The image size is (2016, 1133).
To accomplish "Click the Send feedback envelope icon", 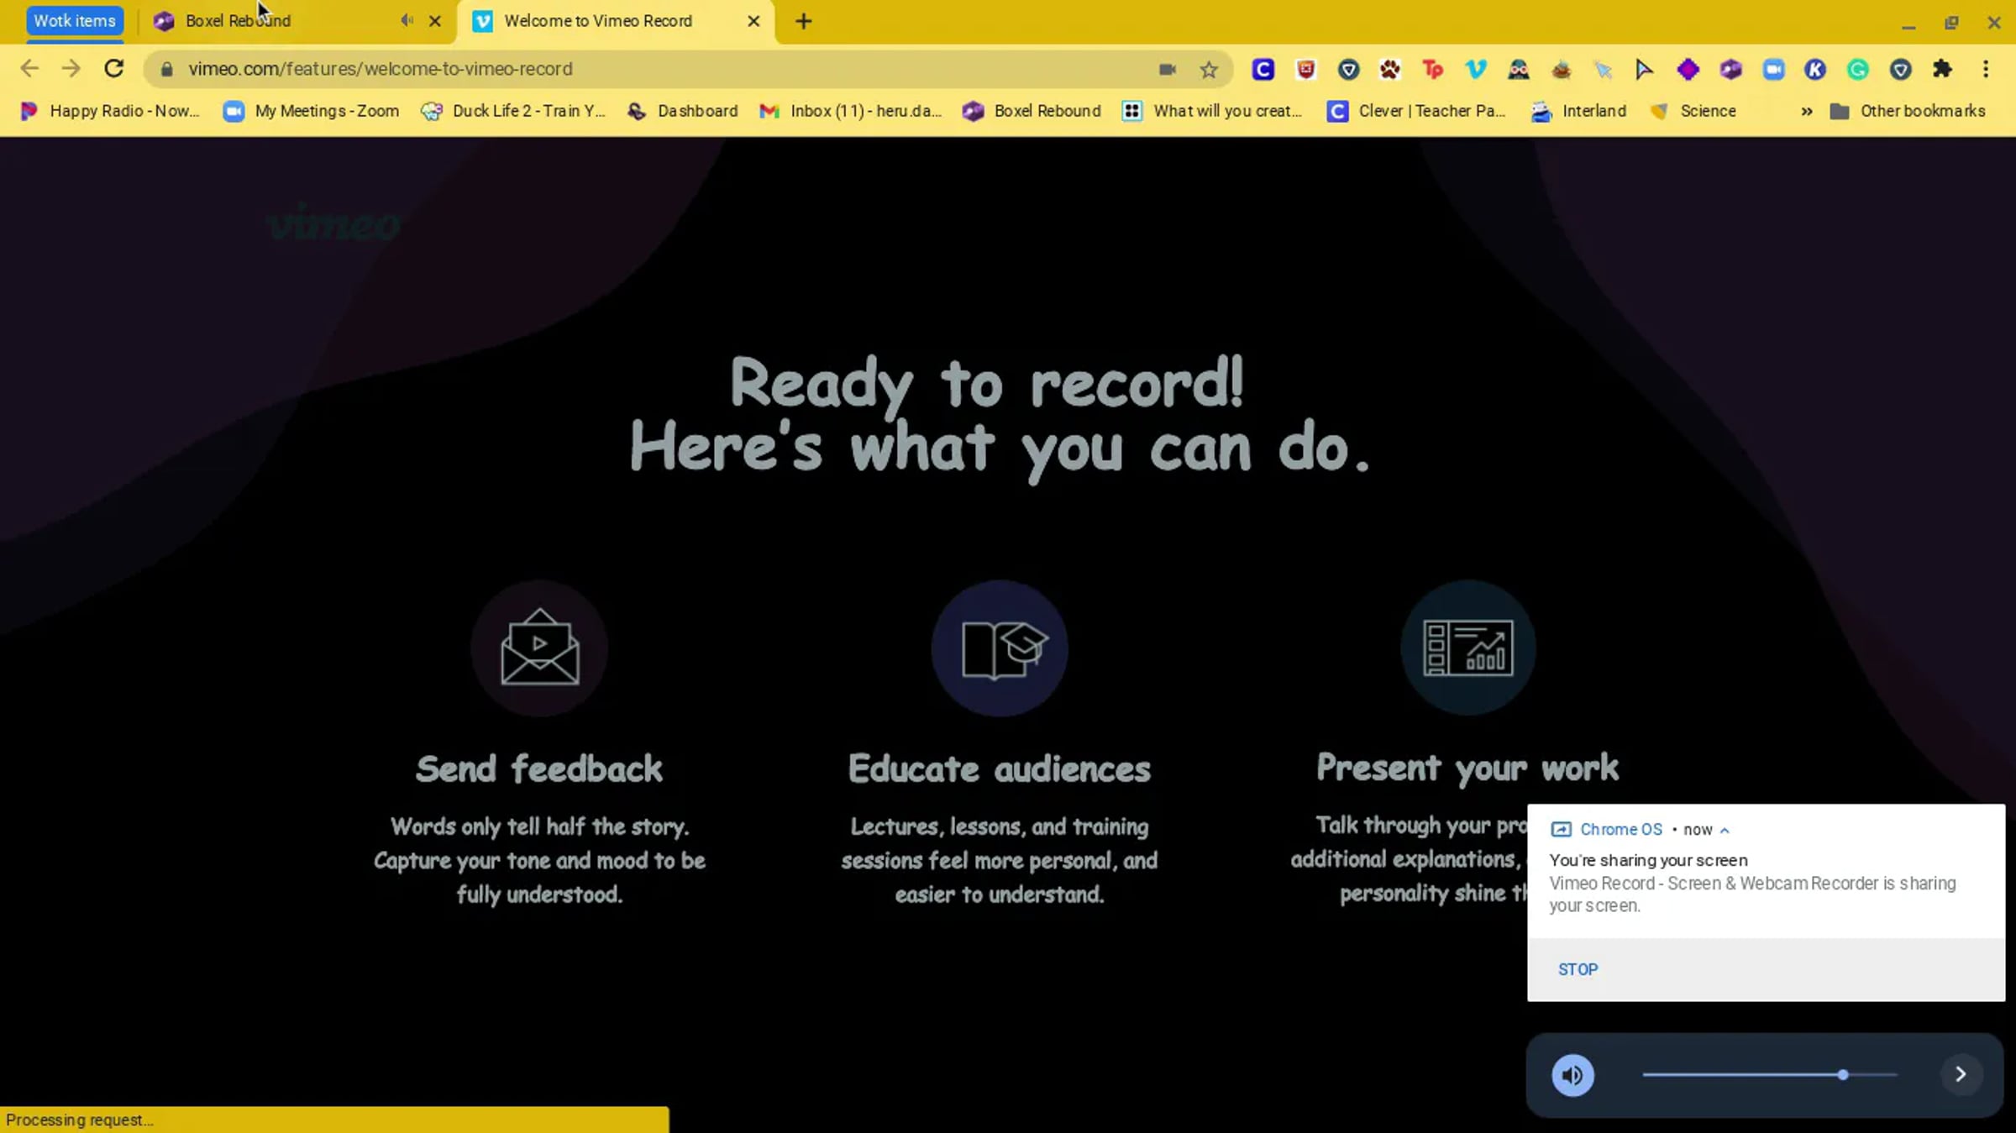I will pyautogui.click(x=539, y=648).
